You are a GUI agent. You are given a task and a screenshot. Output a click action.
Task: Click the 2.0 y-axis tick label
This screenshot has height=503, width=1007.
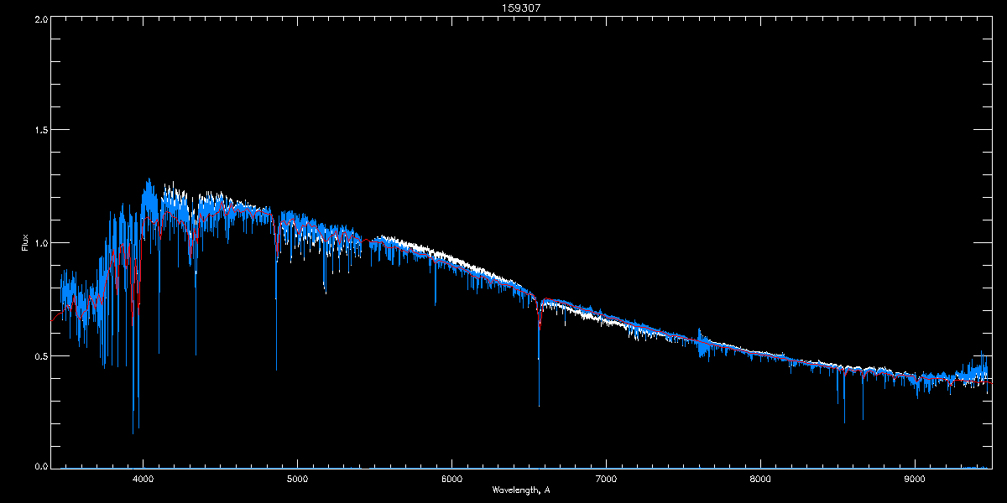(x=41, y=18)
